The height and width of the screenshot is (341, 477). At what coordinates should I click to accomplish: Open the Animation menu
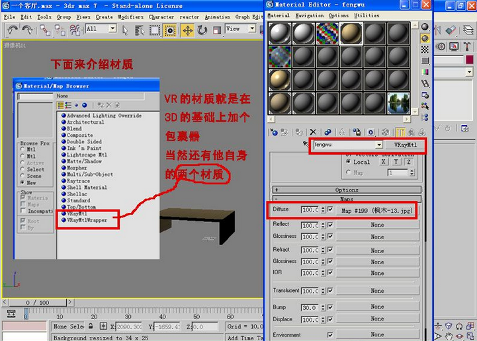(218, 17)
